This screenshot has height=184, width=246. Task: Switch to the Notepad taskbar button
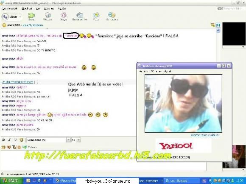pyautogui.click(x=182, y=181)
